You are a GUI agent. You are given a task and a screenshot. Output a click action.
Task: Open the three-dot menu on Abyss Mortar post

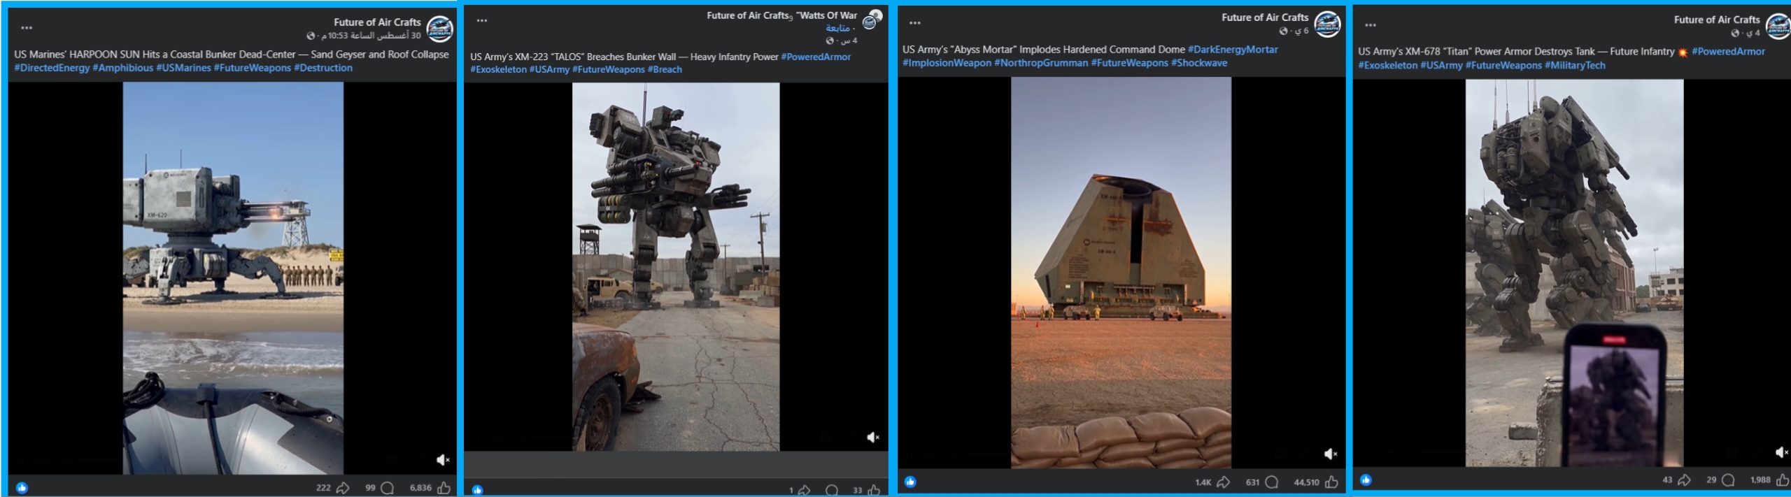coord(915,23)
